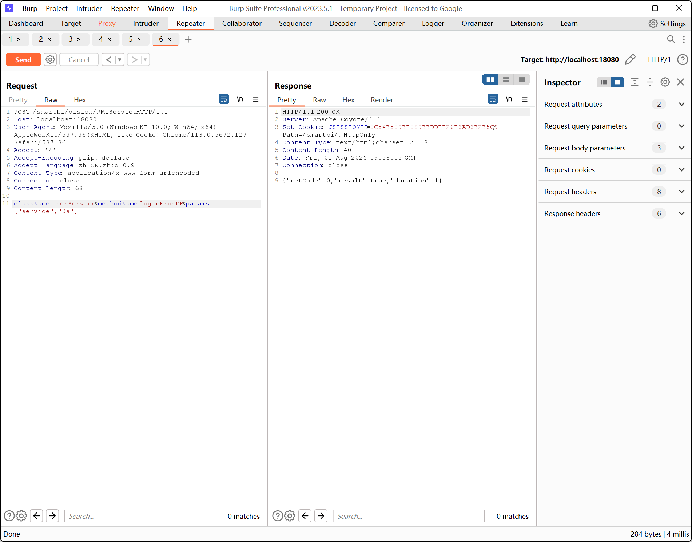
Task: Open the Intruder menu in menu bar
Action: point(89,8)
